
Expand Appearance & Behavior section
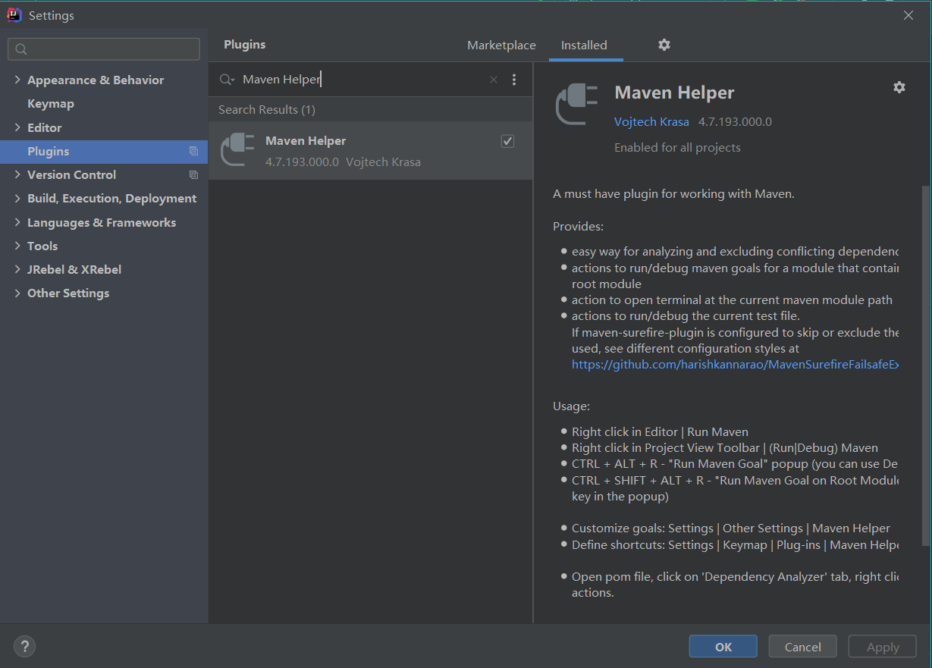(17, 80)
